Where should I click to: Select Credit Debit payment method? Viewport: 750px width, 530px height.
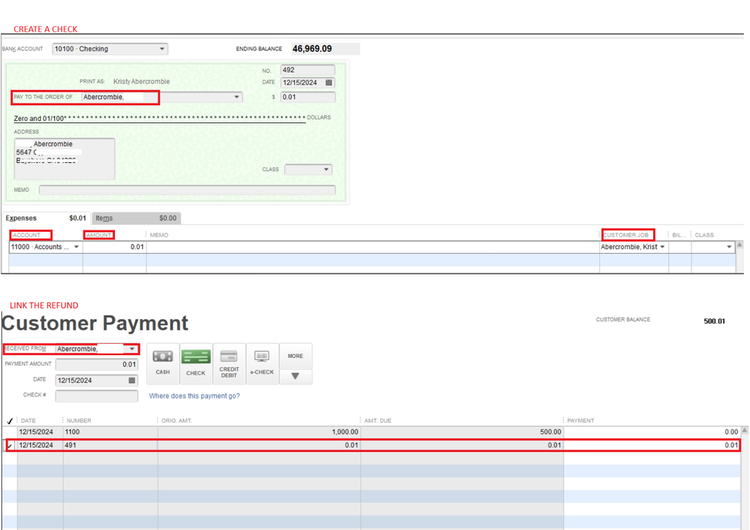pos(229,363)
